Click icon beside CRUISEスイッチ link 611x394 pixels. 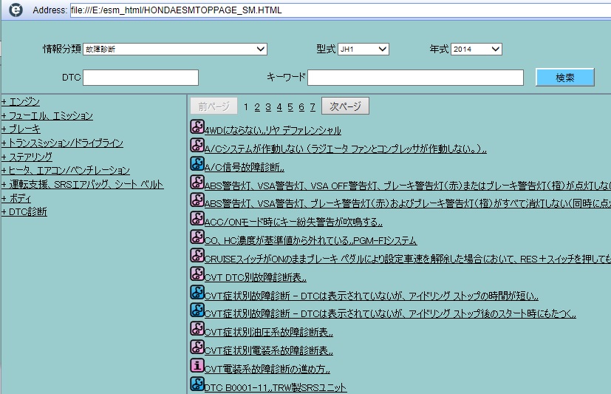(197, 256)
